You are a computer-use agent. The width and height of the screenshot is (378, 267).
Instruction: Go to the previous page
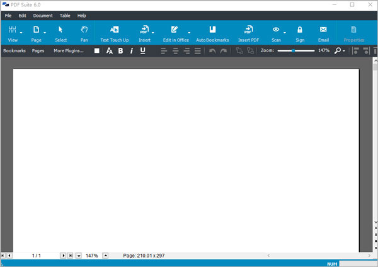(9, 256)
